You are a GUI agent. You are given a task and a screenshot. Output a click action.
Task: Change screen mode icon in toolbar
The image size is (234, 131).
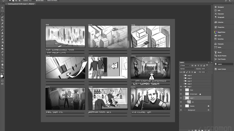pyautogui.click(x=2, y=84)
